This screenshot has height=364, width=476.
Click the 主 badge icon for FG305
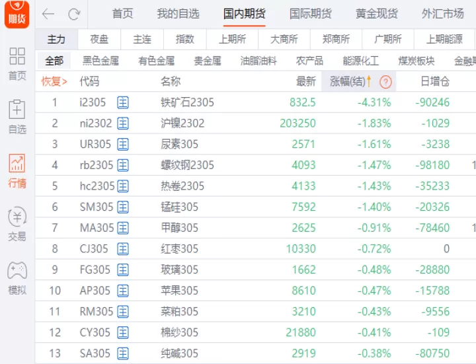(123, 270)
